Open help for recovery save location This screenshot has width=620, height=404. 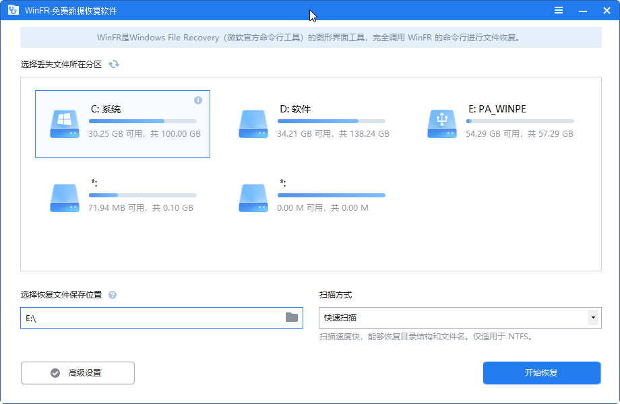pos(113,295)
